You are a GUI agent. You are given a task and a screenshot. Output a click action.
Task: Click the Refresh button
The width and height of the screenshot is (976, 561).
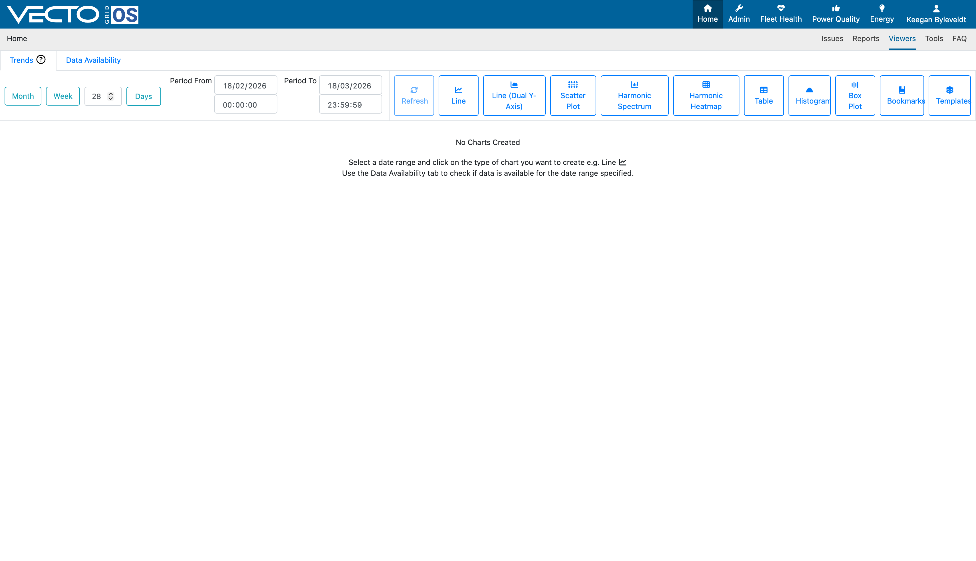tap(414, 96)
